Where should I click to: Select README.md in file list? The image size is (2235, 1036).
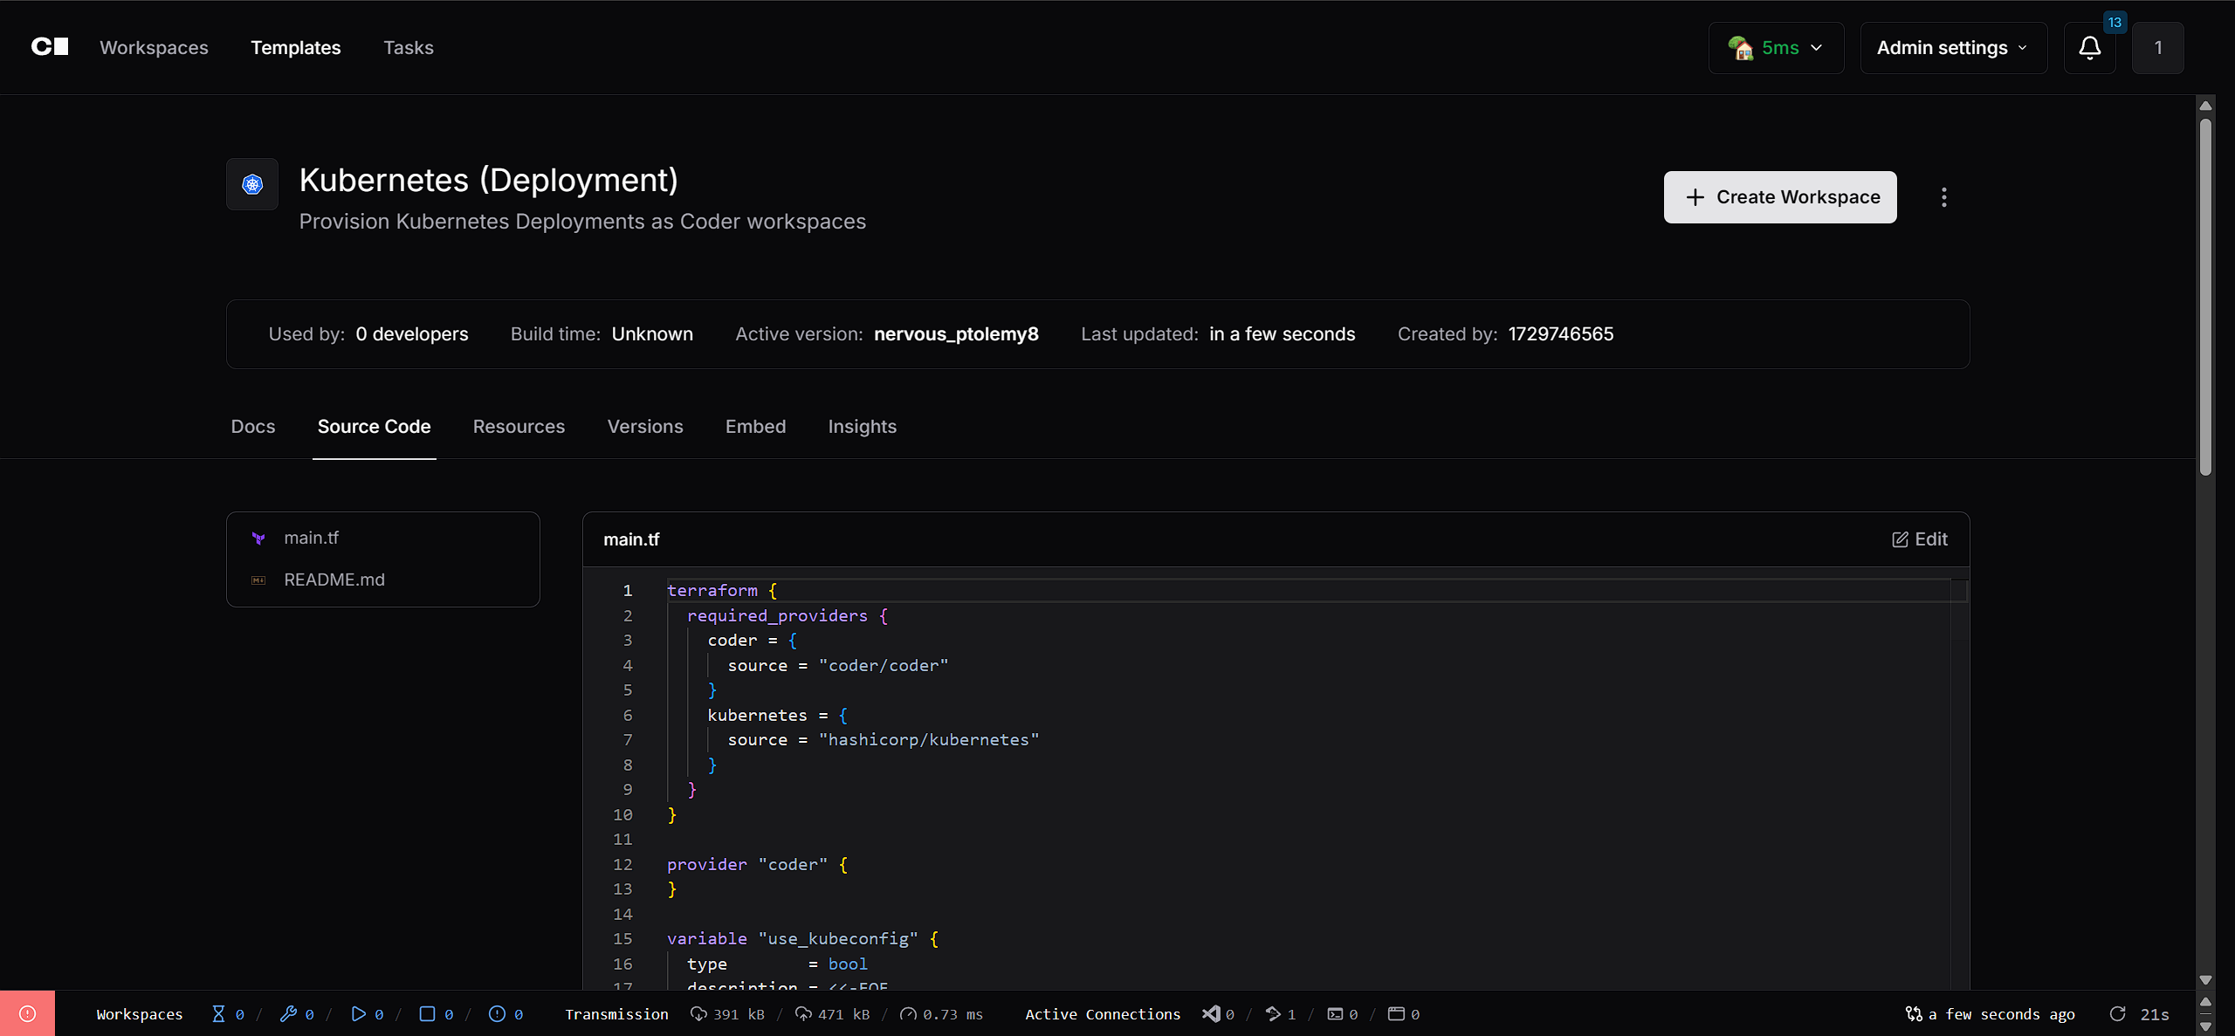click(x=334, y=580)
